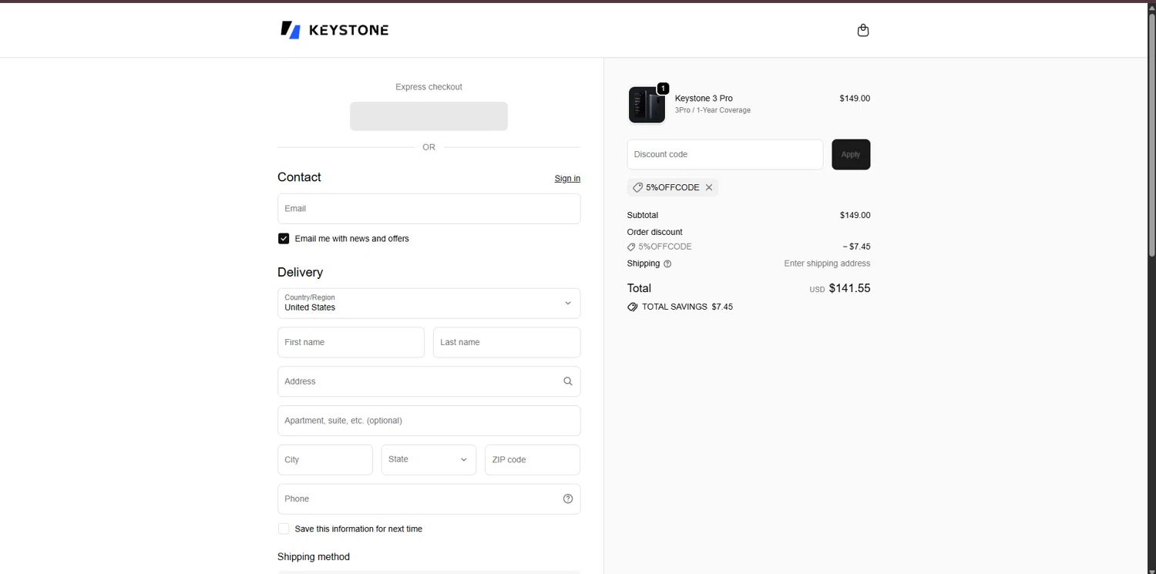Open the shopping bag cart icon

click(x=863, y=30)
